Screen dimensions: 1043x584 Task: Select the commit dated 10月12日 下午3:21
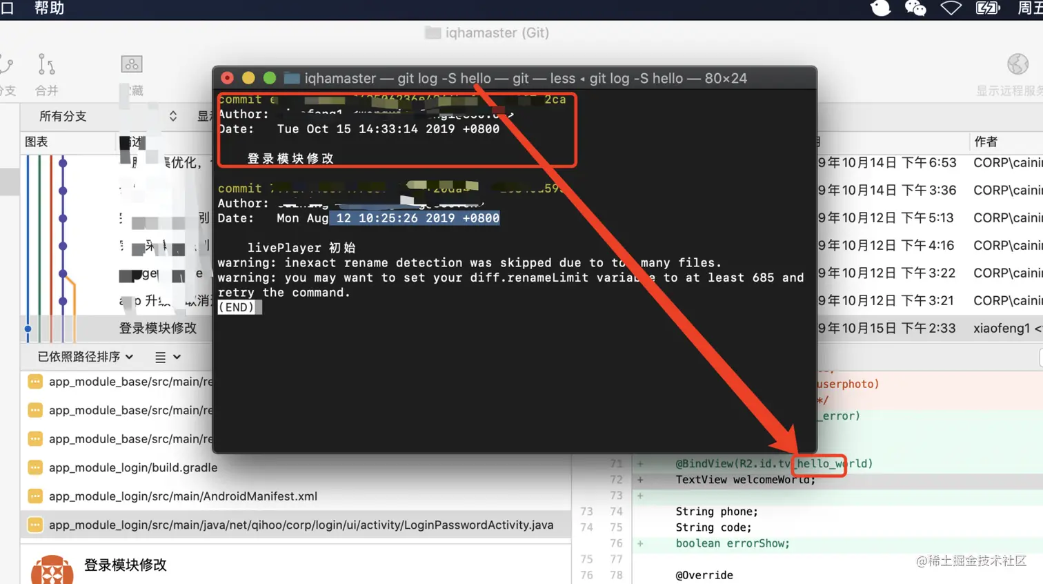coord(886,301)
